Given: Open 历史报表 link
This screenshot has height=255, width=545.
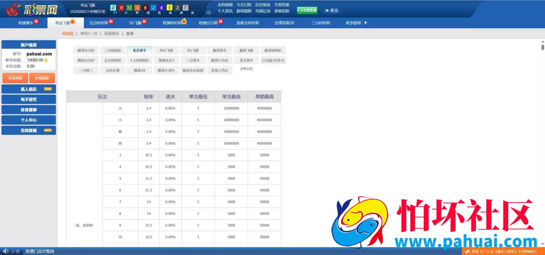Looking at the screenshot, I should point(263,5).
